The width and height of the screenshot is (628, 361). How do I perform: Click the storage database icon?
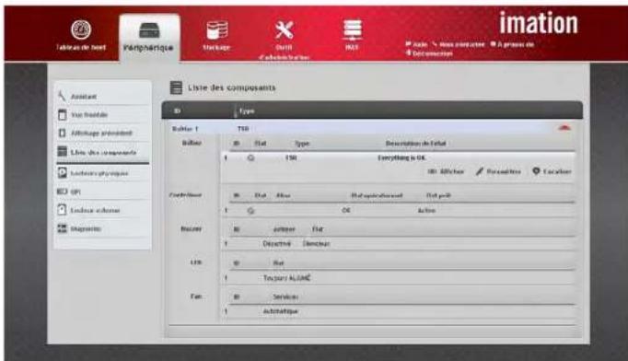(x=217, y=30)
